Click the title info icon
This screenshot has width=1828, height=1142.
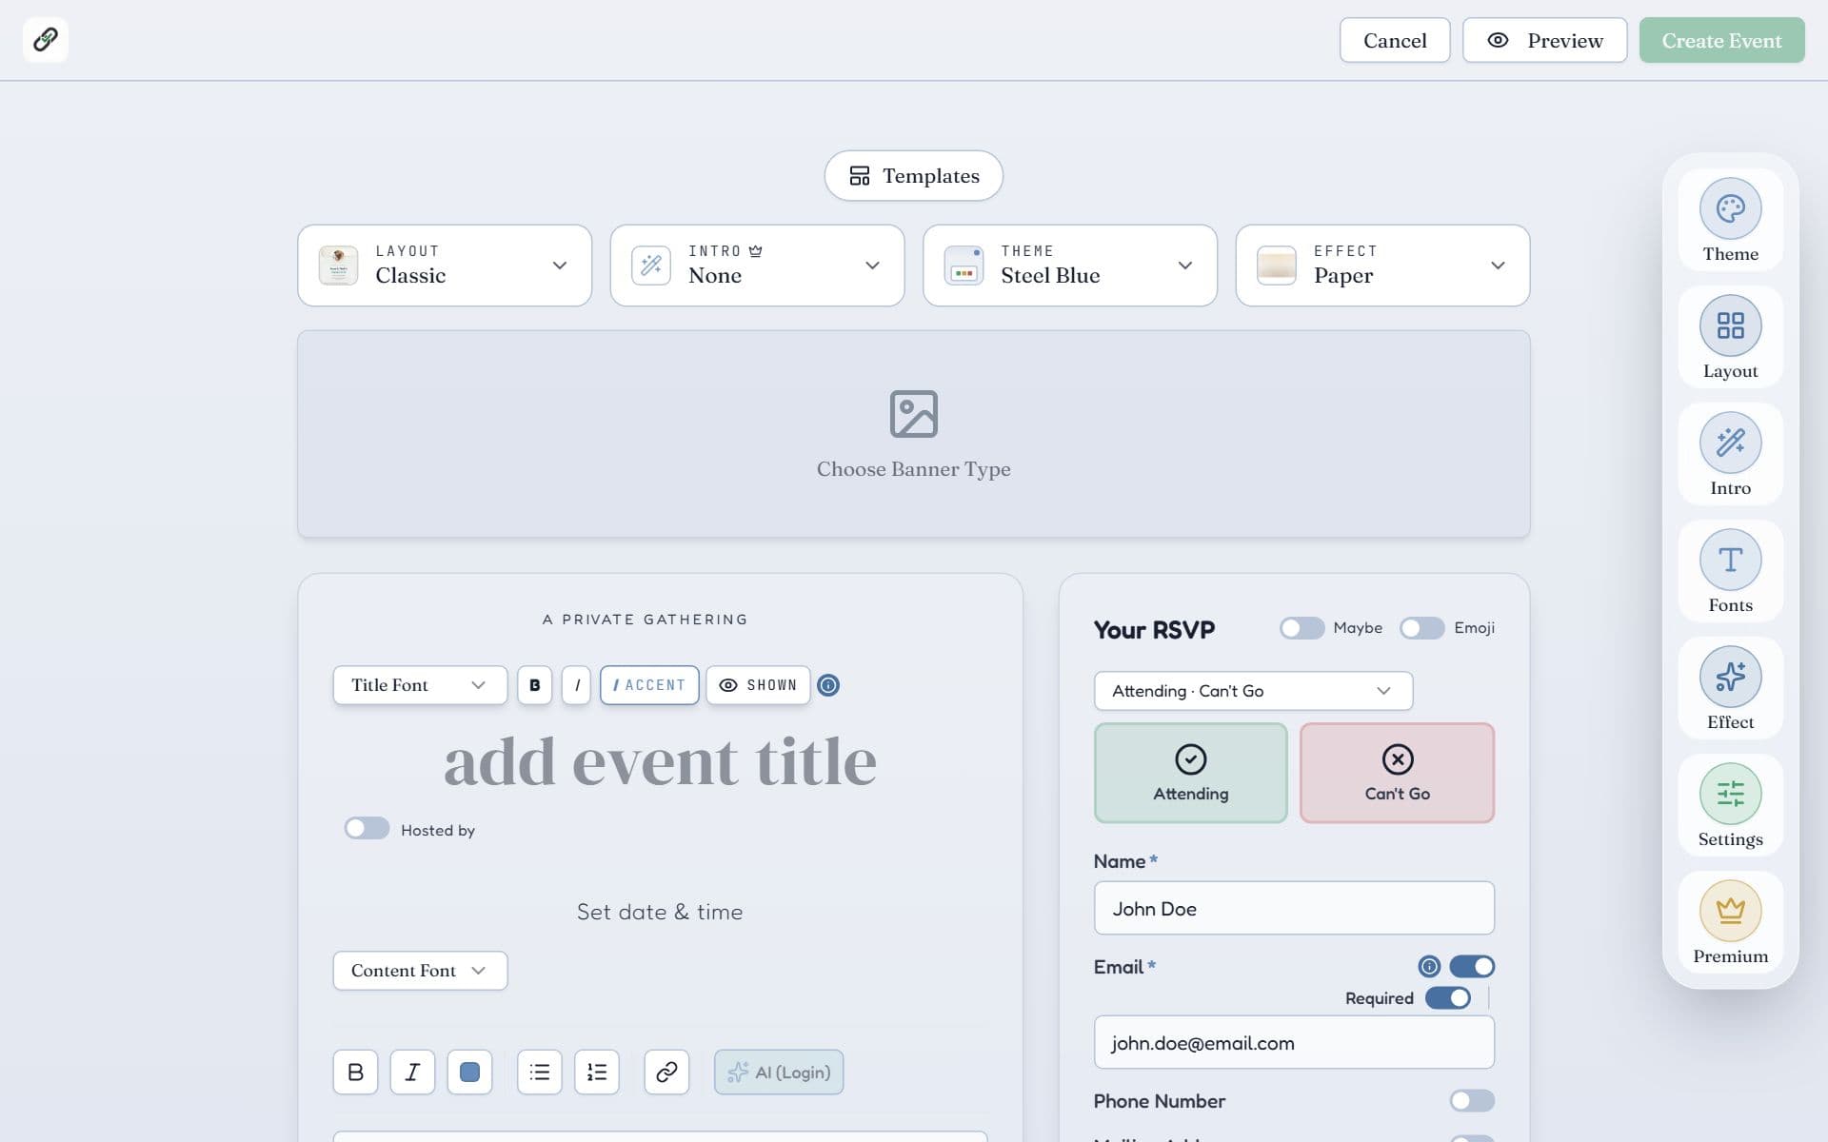pyautogui.click(x=828, y=685)
